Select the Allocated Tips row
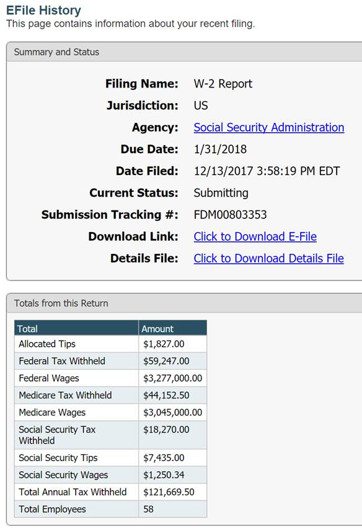The image size is (362, 530). [x=110, y=344]
